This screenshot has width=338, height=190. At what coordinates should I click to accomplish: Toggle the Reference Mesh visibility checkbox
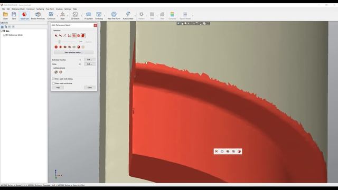[x=4, y=35]
